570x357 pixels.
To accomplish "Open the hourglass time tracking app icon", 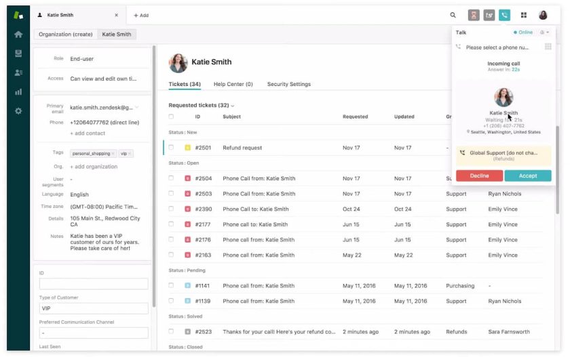I will 474,15.
